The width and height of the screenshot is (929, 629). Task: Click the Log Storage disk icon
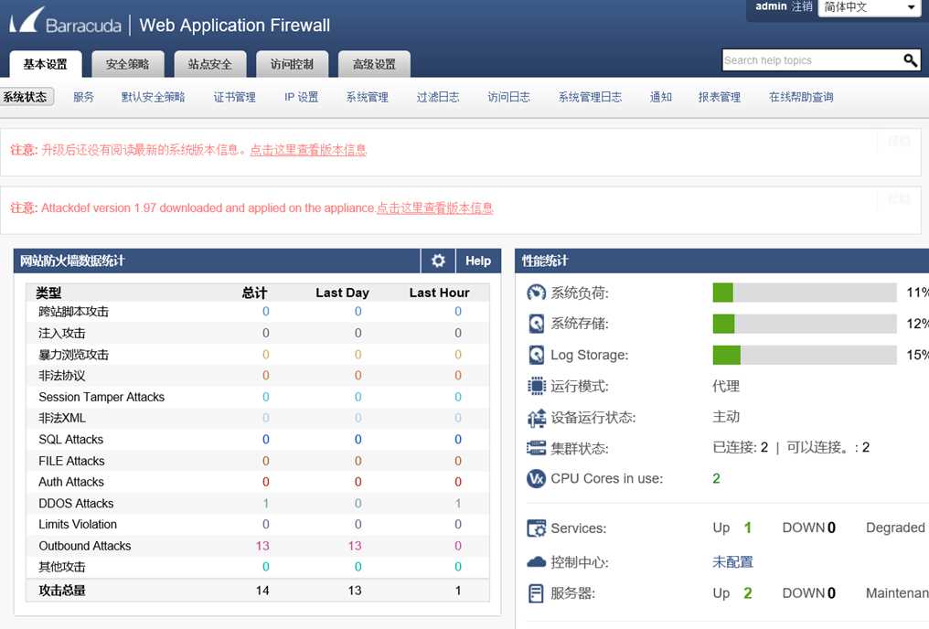[536, 355]
